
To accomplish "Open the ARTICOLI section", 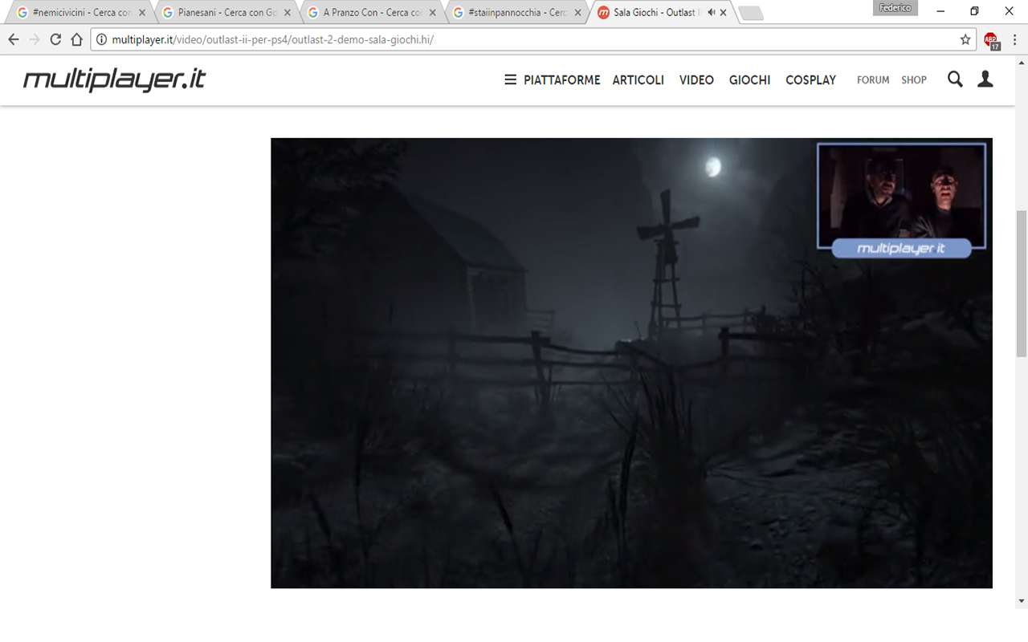I will (x=638, y=80).
